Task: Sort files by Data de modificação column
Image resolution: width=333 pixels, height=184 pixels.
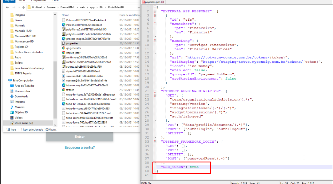Action: (130, 15)
